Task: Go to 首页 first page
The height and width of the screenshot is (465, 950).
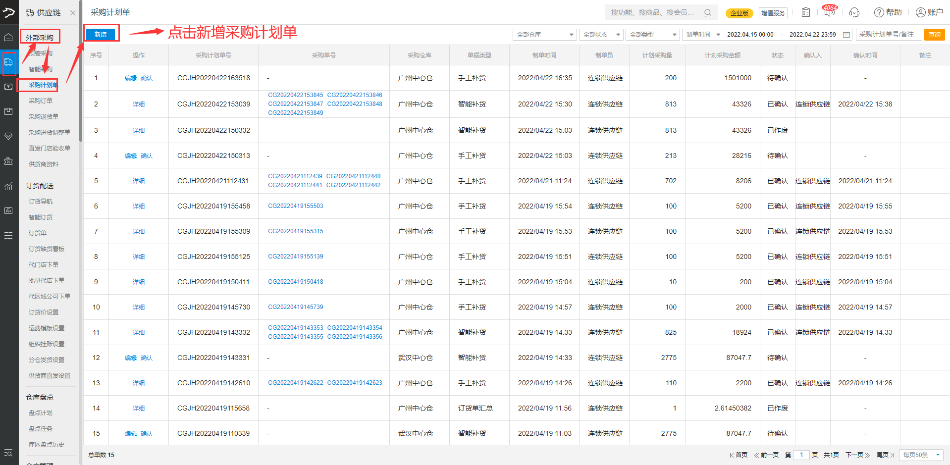Action: coord(739,455)
